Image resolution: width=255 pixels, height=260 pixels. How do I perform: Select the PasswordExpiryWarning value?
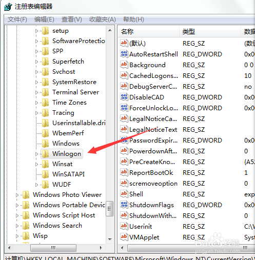pyautogui.click(x=153, y=141)
